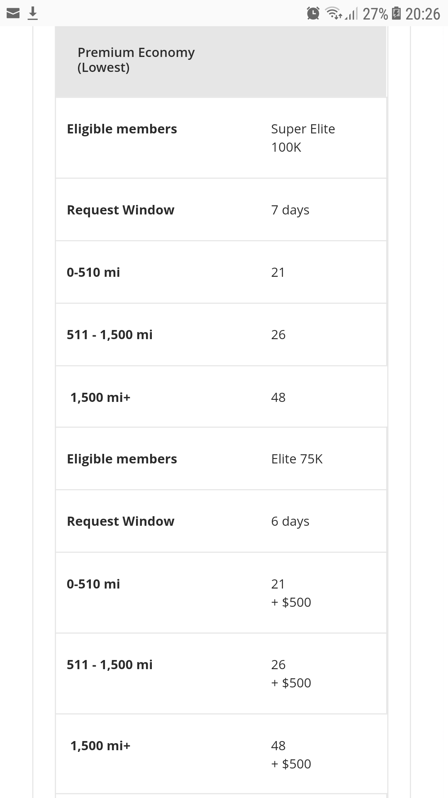Tap the value 26 for Super Elite

[278, 335]
